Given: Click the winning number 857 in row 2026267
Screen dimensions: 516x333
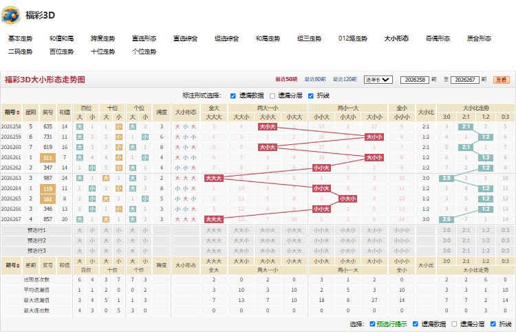Looking at the screenshot, I should pos(47,219).
